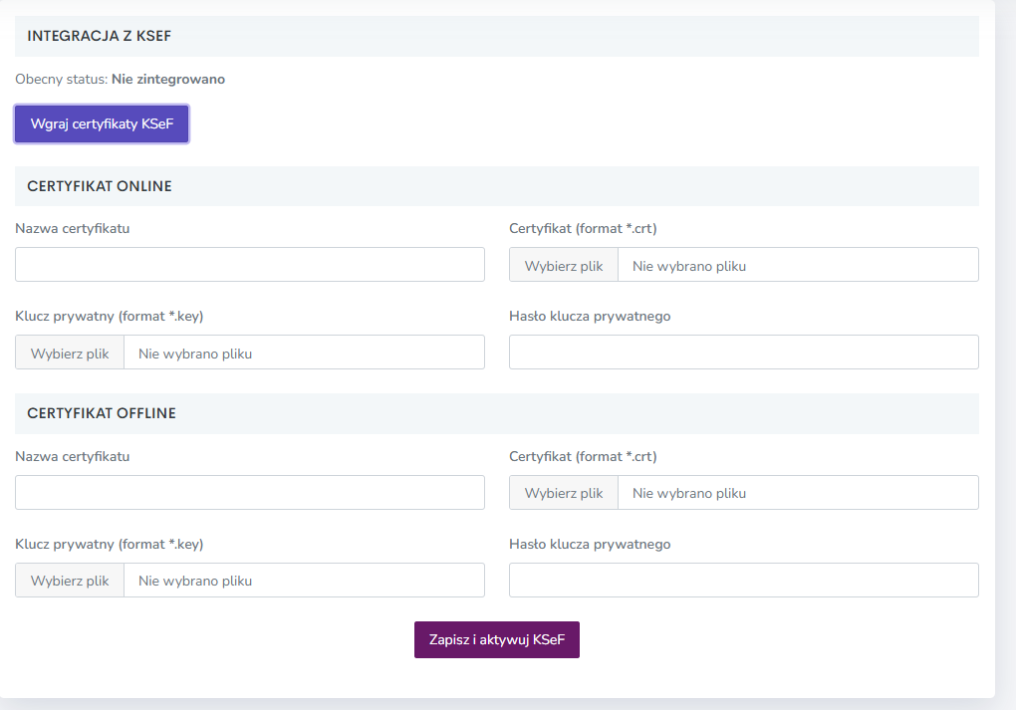
Task: Choose .crt file for online certificate
Action: (x=564, y=265)
